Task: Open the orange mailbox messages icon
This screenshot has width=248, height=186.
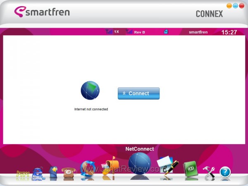Action: (110, 166)
